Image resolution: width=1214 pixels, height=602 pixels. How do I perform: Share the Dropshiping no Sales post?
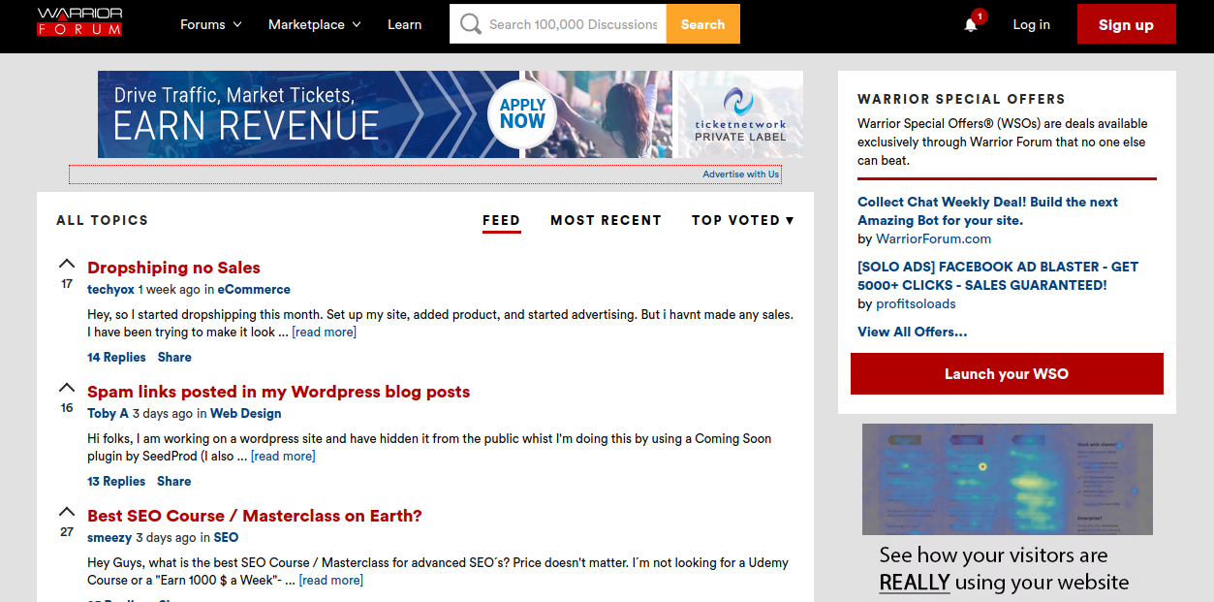click(x=174, y=357)
